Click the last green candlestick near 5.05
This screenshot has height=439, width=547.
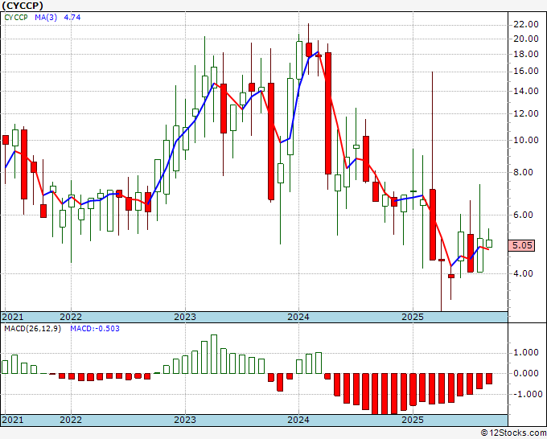point(489,244)
